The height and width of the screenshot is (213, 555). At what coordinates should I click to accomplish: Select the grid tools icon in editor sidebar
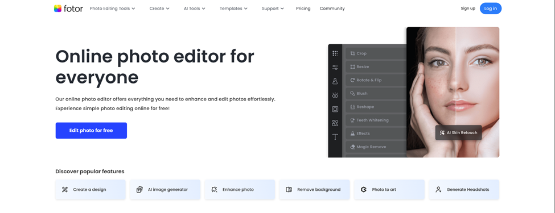(x=335, y=54)
